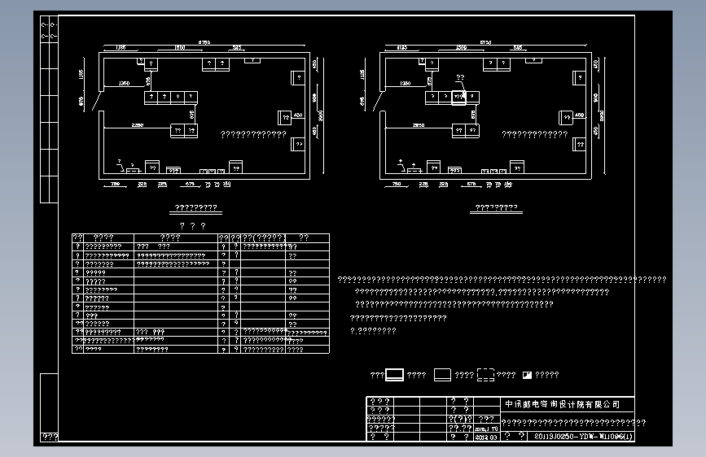Image resolution: width=706 pixels, height=457 pixels.
Task: Click the thin-outlined rectangle legend symbol
Action: [442, 375]
